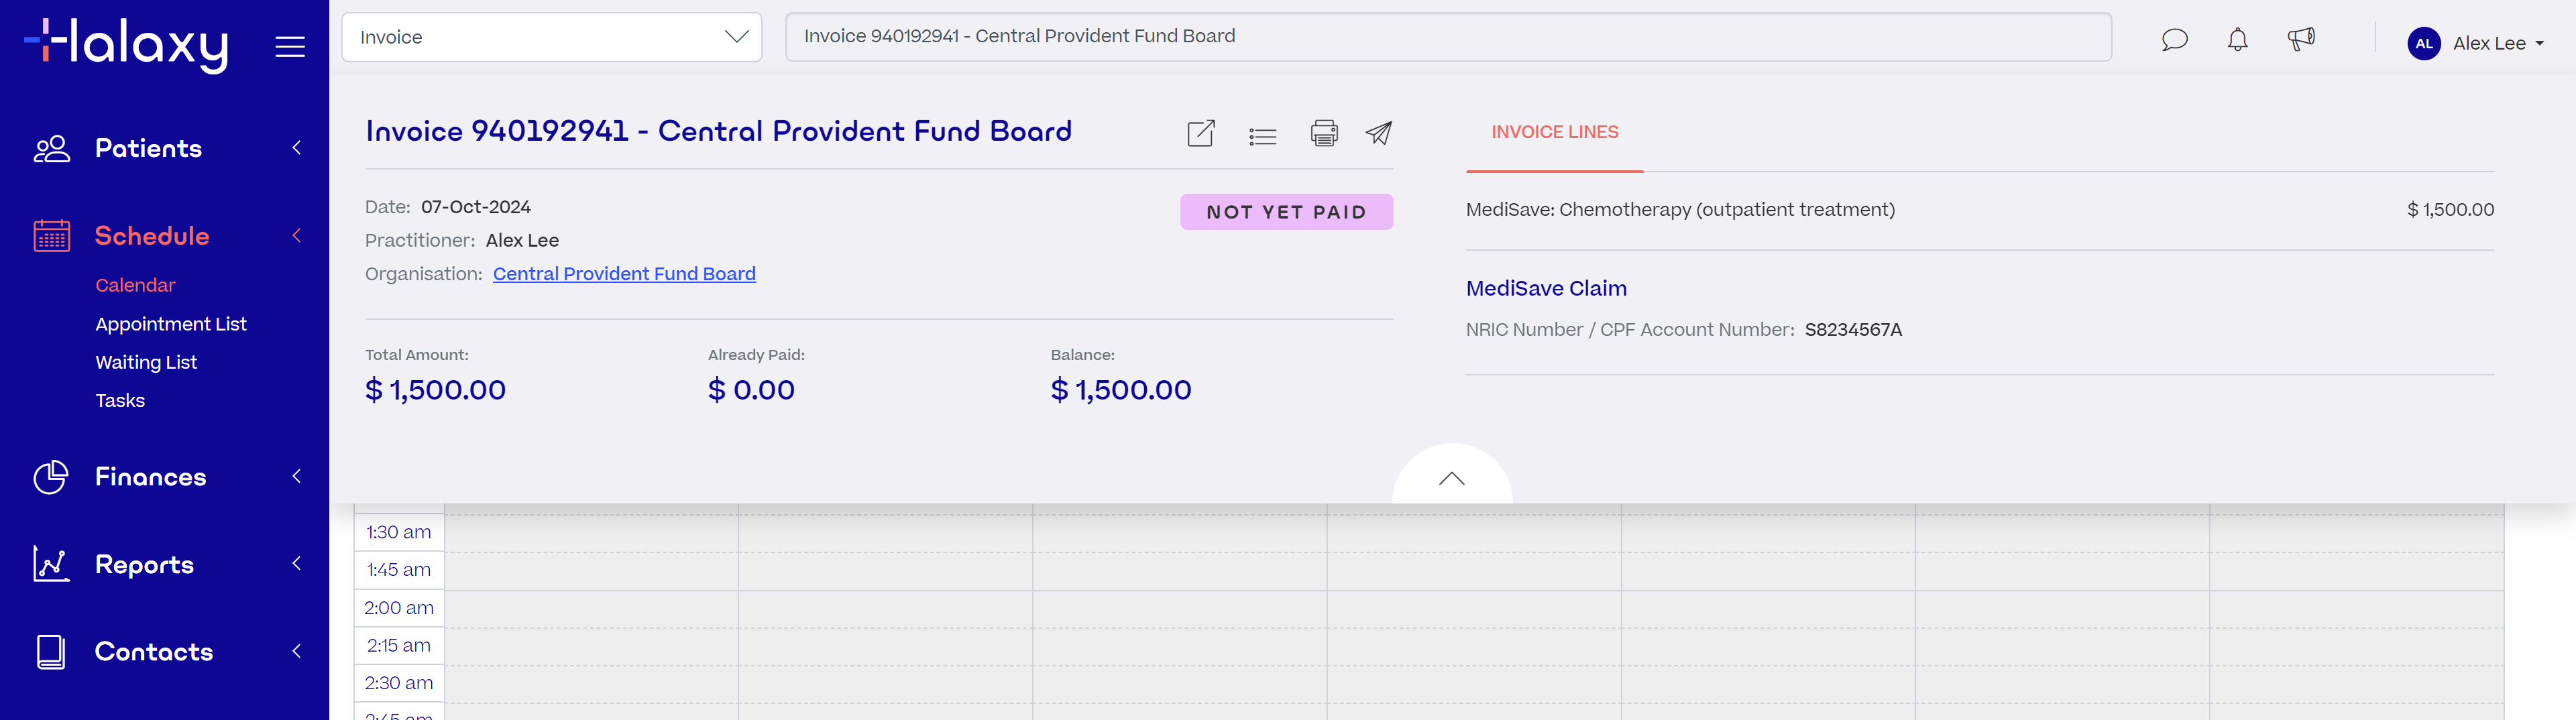This screenshot has height=720, width=2576.
Task: Click the Halaxy logo
Action: click(126, 45)
